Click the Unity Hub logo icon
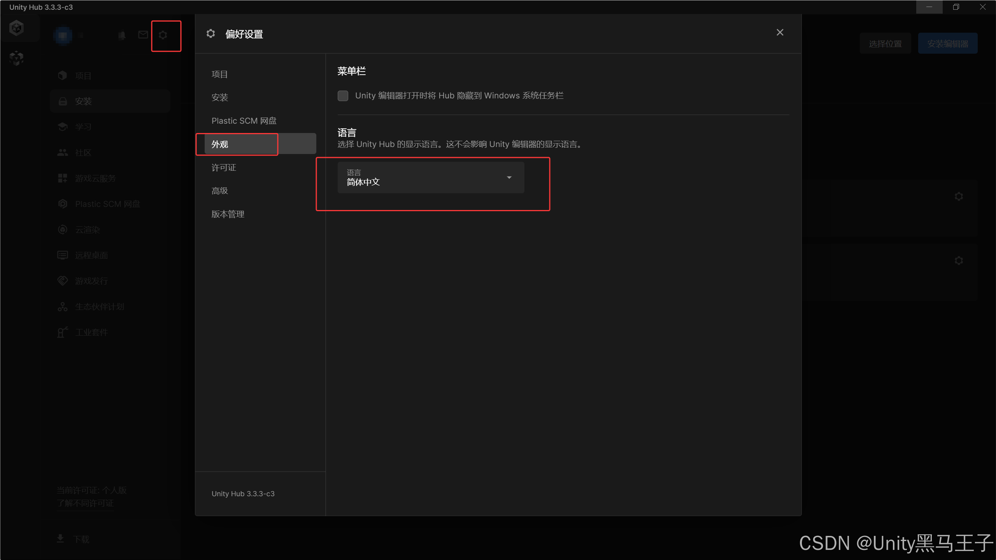The image size is (996, 560). (x=16, y=28)
